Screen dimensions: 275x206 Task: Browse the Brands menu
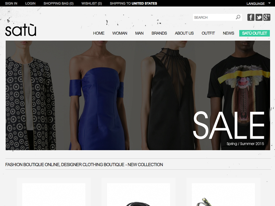click(x=159, y=33)
